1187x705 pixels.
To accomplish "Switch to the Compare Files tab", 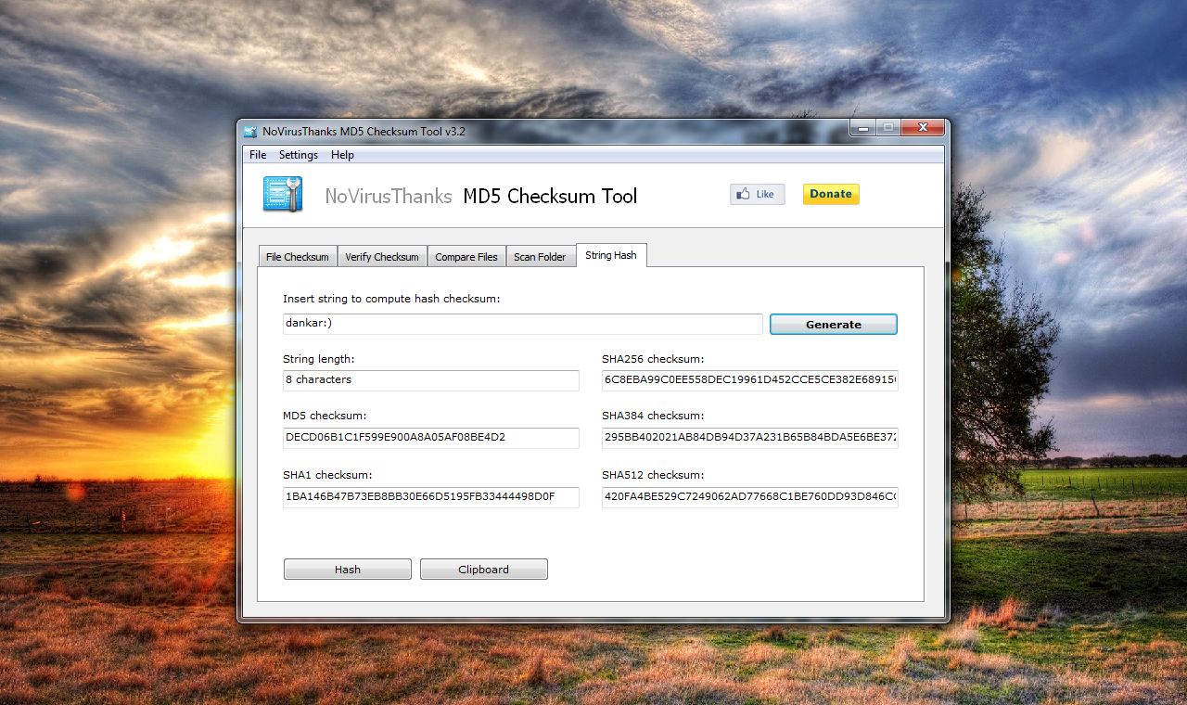I will (466, 257).
